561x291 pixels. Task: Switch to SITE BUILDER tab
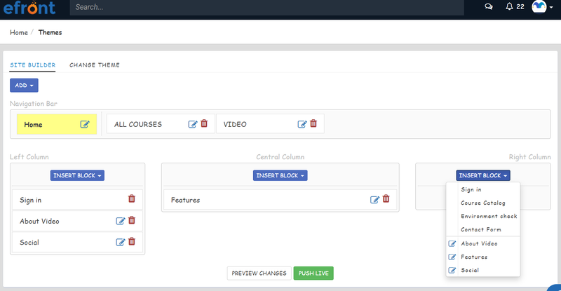(32, 65)
